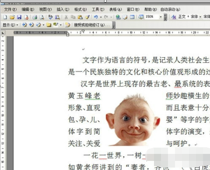Click the text 与呵护。

click(x=179, y=143)
